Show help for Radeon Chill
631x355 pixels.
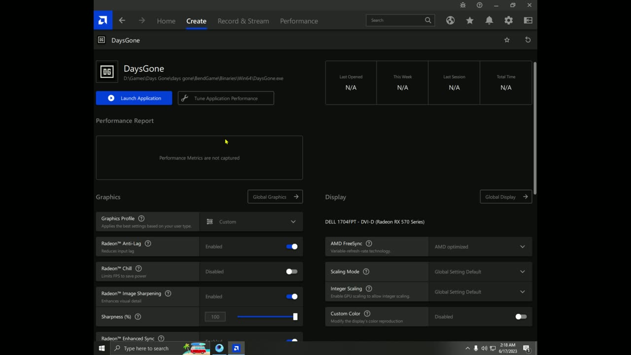coord(139,269)
